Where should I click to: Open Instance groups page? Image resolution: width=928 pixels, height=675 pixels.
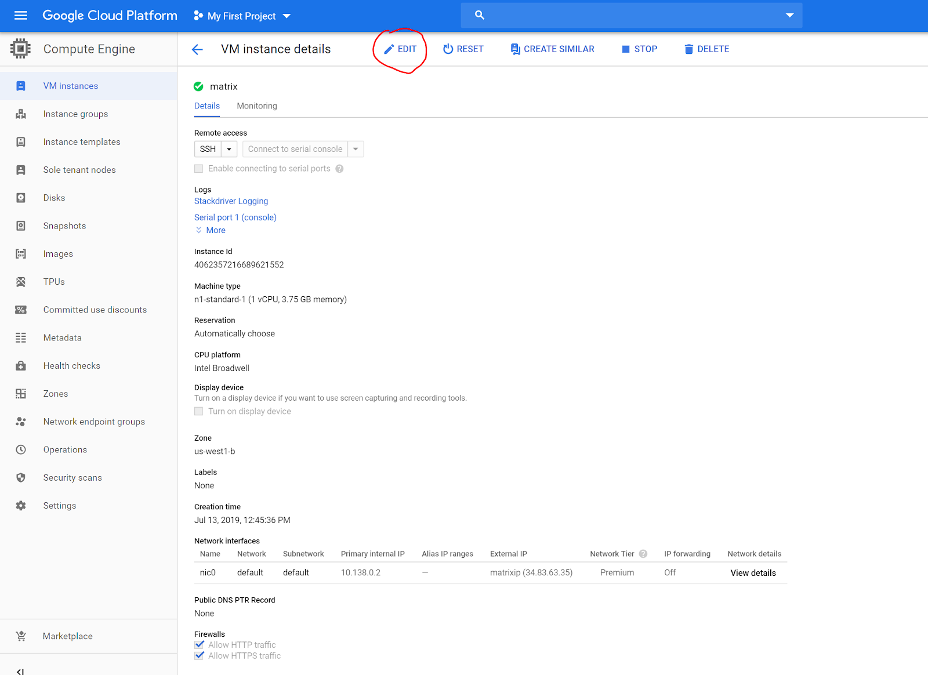click(x=88, y=114)
